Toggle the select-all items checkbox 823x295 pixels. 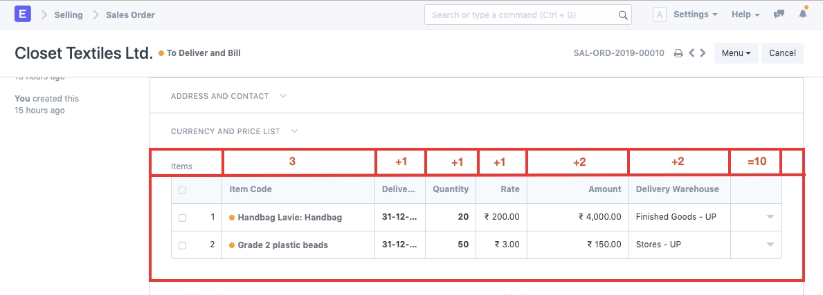(183, 189)
